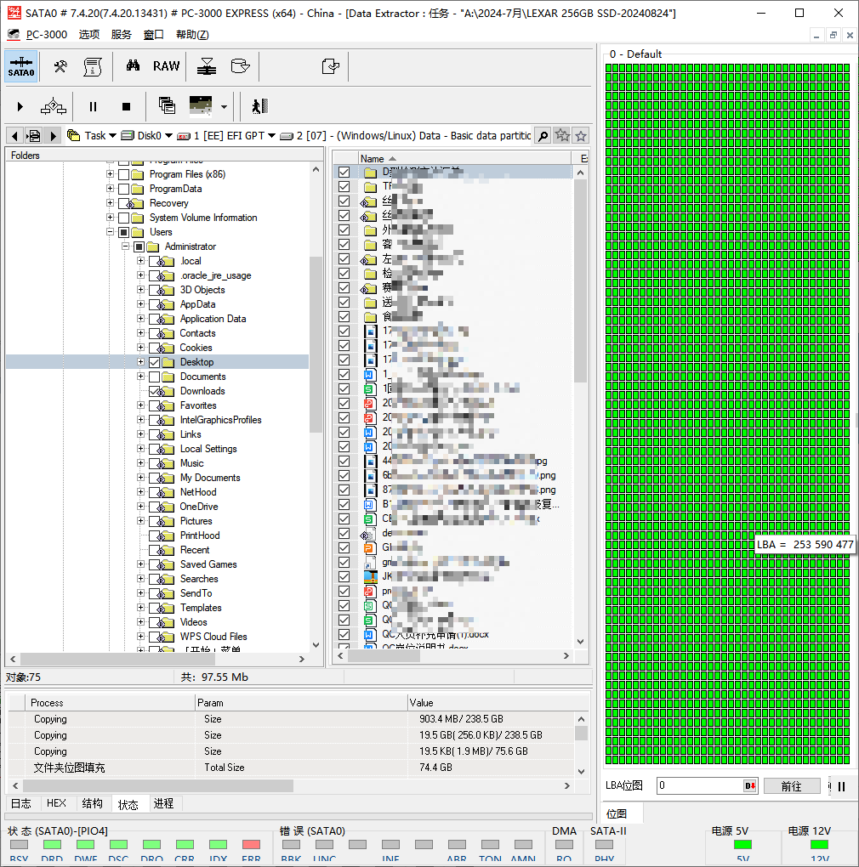The height and width of the screenshot is (867, 859).
Task: Click the Process column header
Action: click(110, 703)
